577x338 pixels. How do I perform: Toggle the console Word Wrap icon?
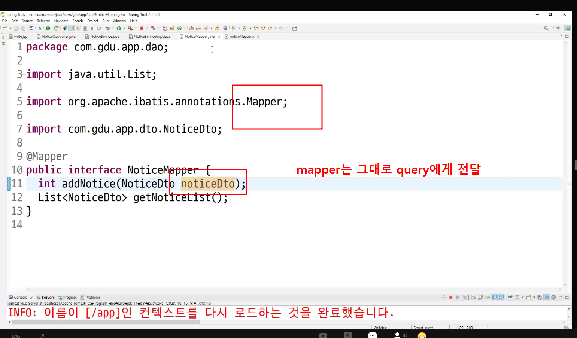click(487, 298)
